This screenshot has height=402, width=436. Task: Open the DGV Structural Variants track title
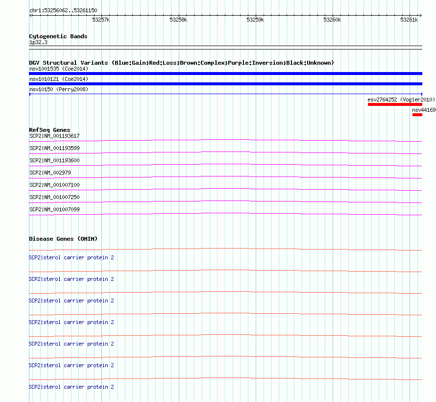(x=182, y=63)
